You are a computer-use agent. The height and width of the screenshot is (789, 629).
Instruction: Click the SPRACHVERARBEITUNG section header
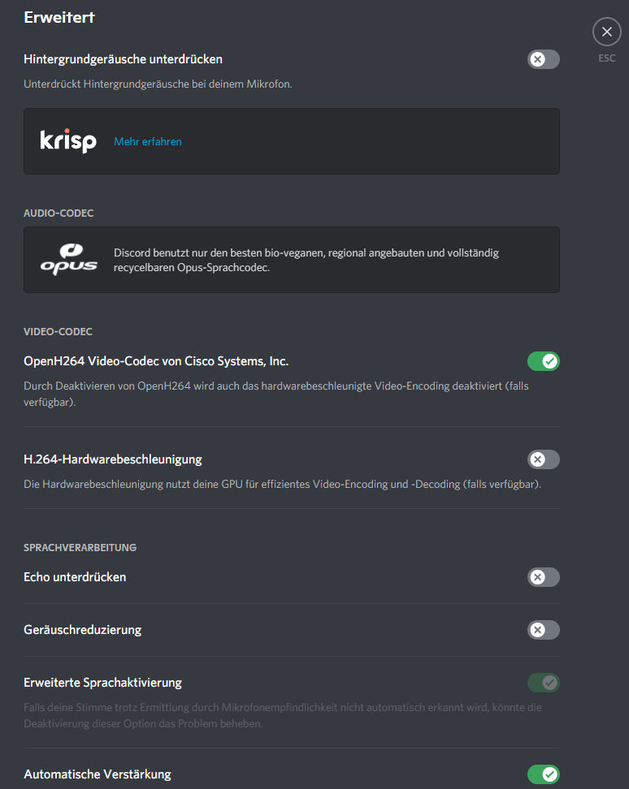pos(80,548)
